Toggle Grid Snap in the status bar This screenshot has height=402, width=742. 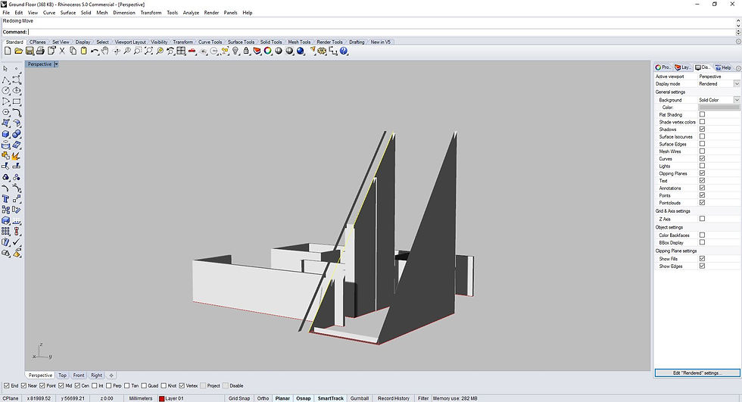pos(239,398)
